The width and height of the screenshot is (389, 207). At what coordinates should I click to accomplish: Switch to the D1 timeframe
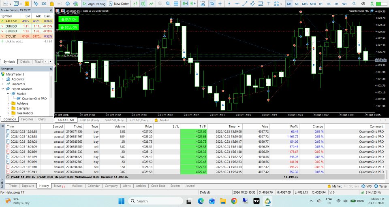pyautogui.click(x=336, y=4)
